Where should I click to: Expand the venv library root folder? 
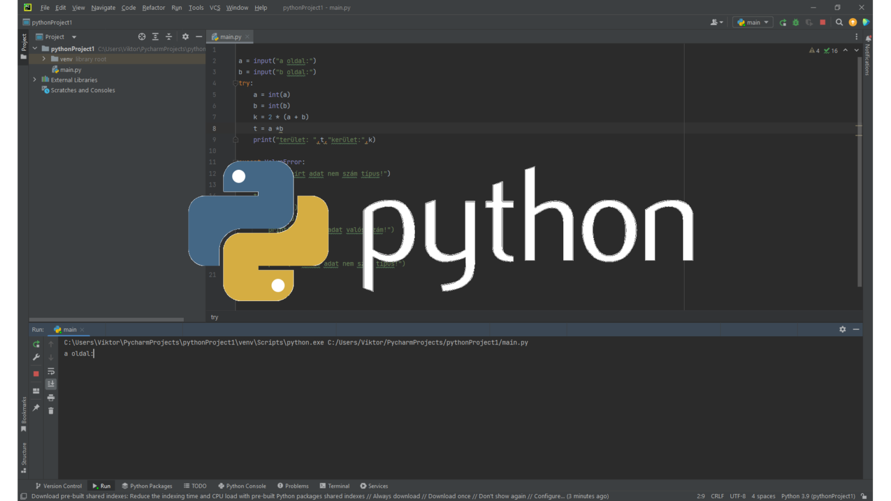[44, 59]
